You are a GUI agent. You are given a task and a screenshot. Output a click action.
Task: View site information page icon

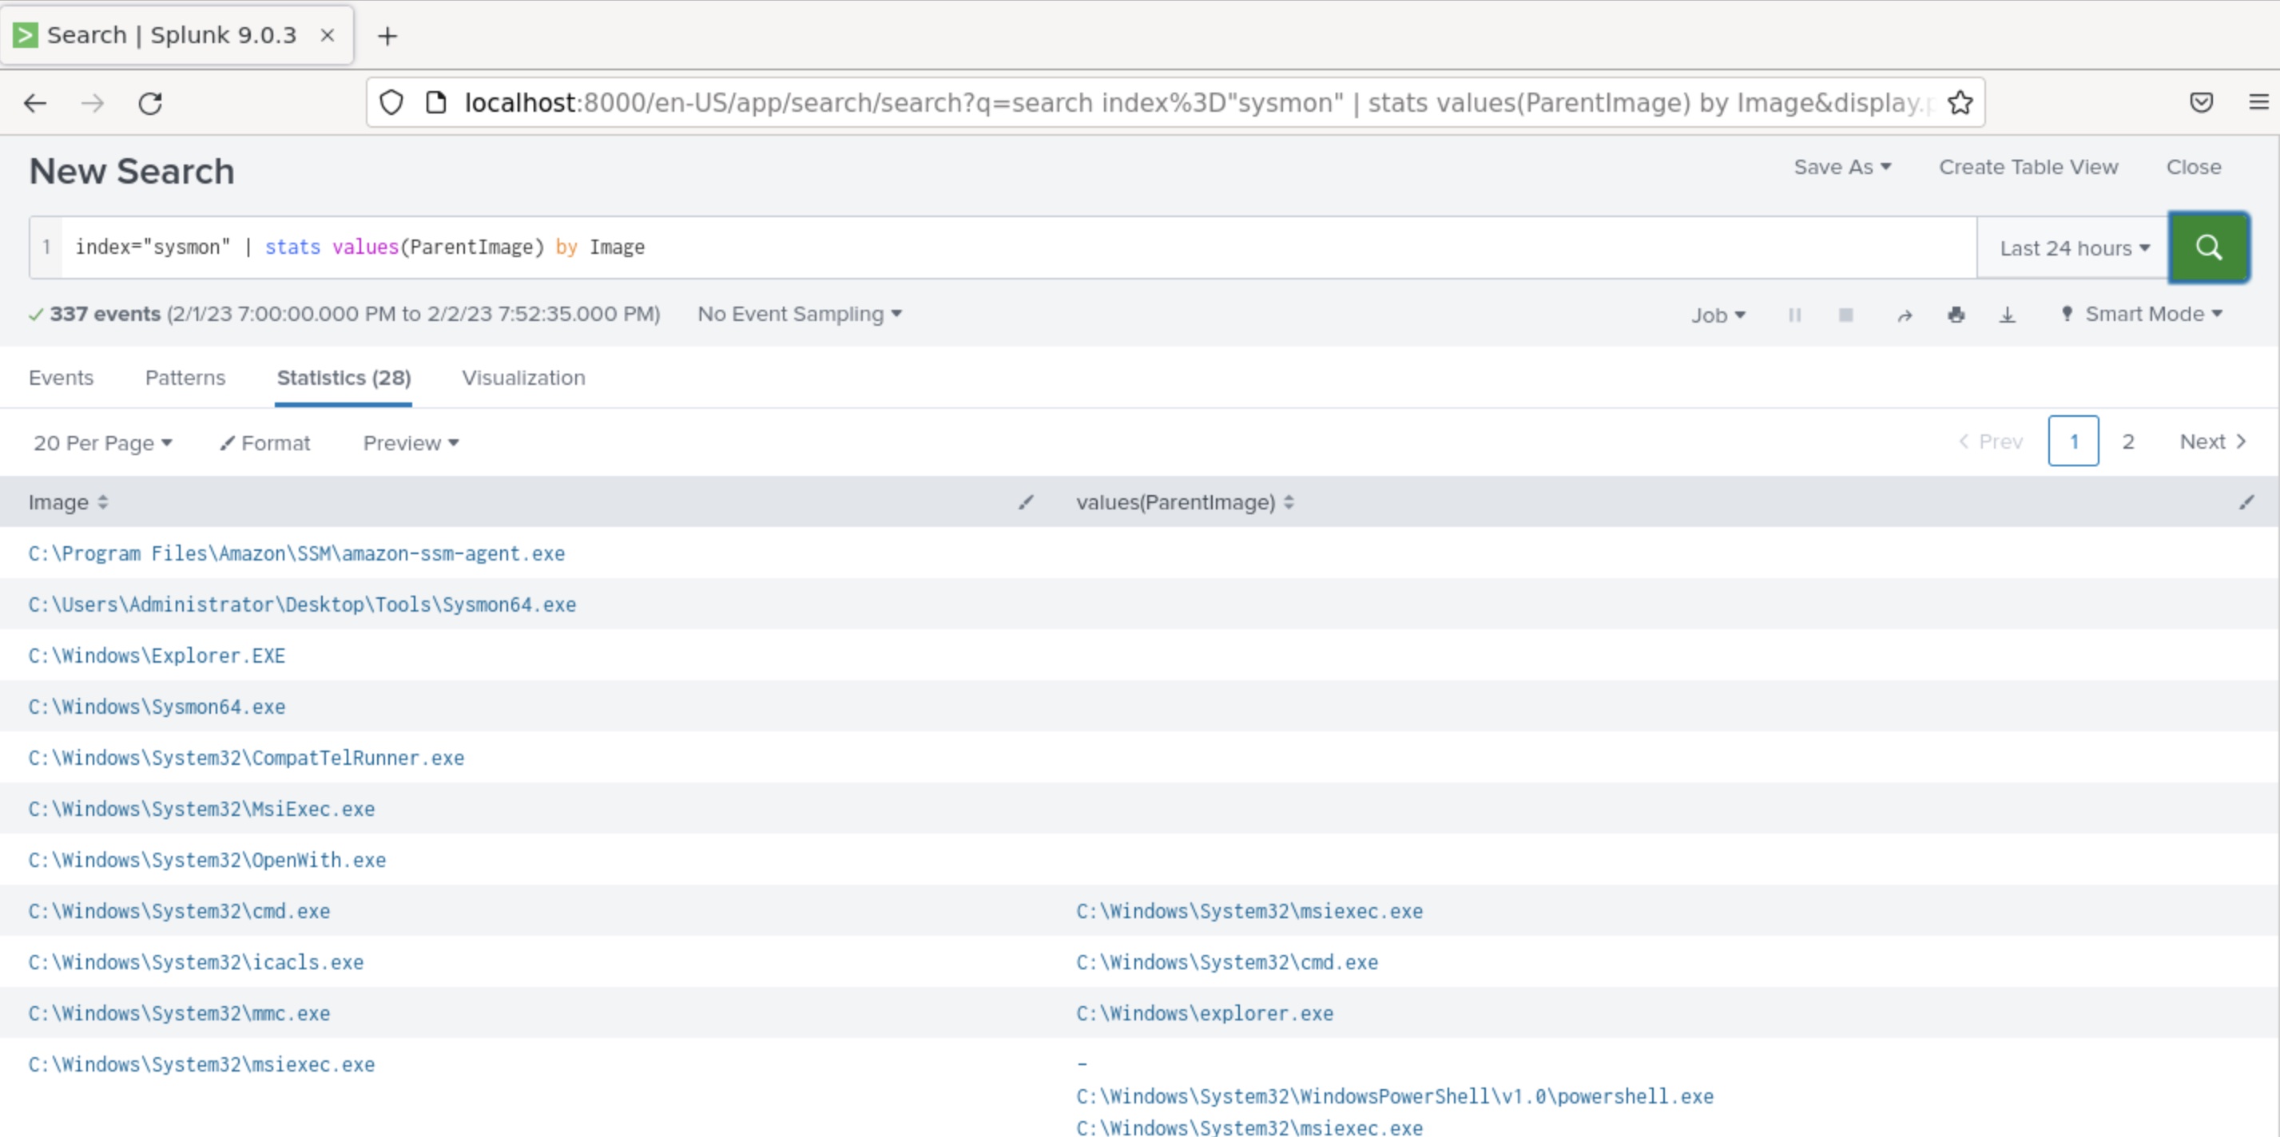(435, 104)
